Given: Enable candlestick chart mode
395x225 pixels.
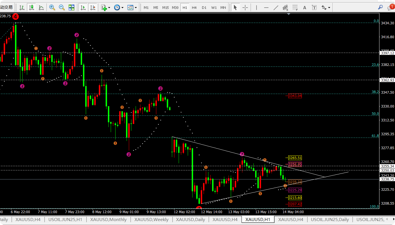Looking at the screenshot, I should pyautogui.click(x=31, y=8).
